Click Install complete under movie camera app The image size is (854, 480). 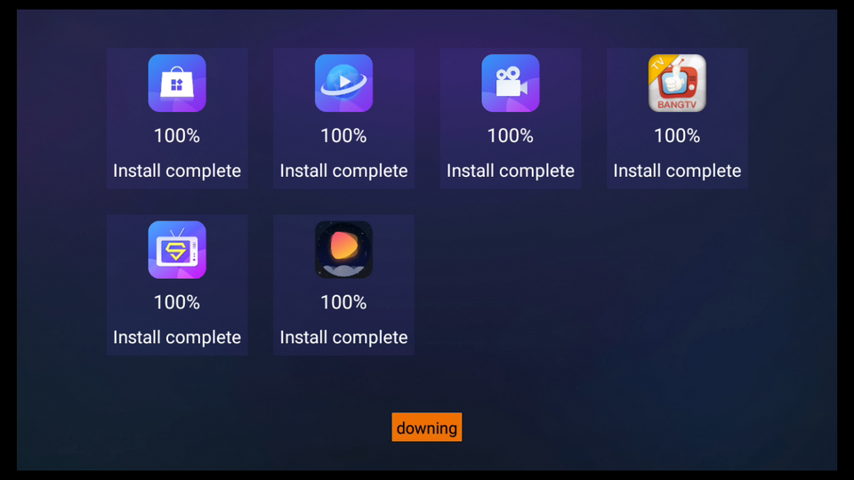511,171
